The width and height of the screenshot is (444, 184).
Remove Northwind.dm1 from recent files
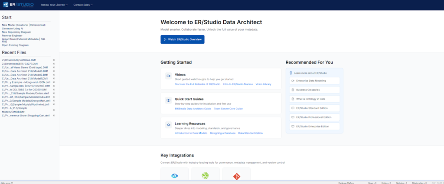(53, 104)
